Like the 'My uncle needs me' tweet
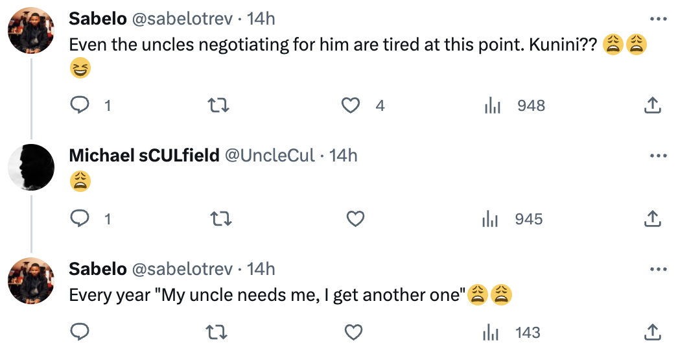The width and height of the screenshot is (678, 358). [353, 332]
